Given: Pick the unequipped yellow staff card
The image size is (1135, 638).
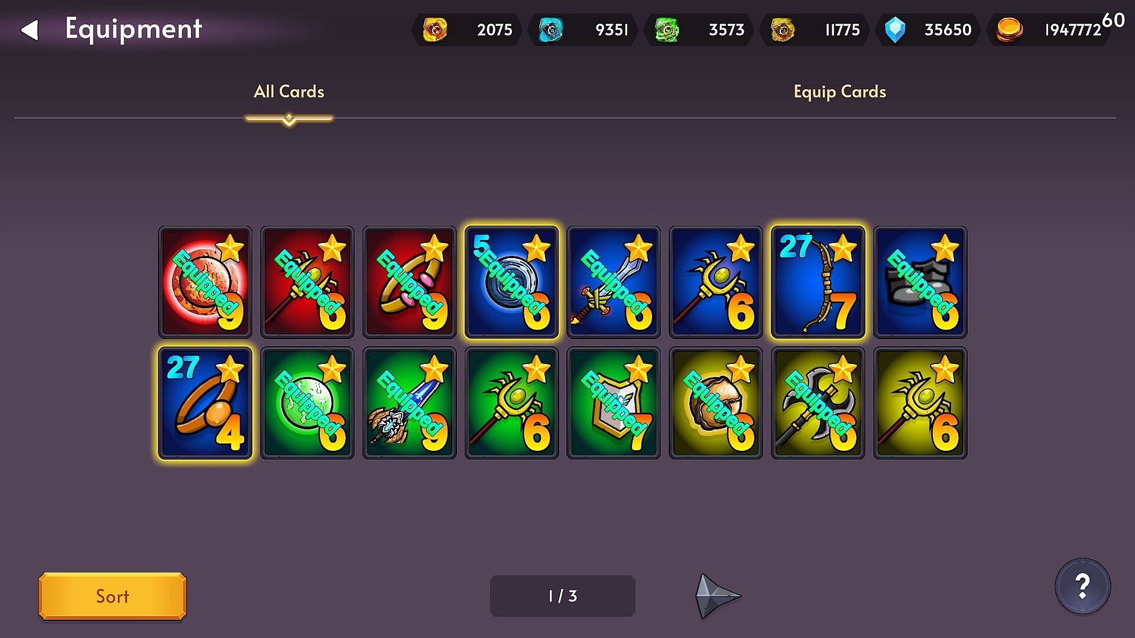Looking at the screenshot, I should (920, 403).
